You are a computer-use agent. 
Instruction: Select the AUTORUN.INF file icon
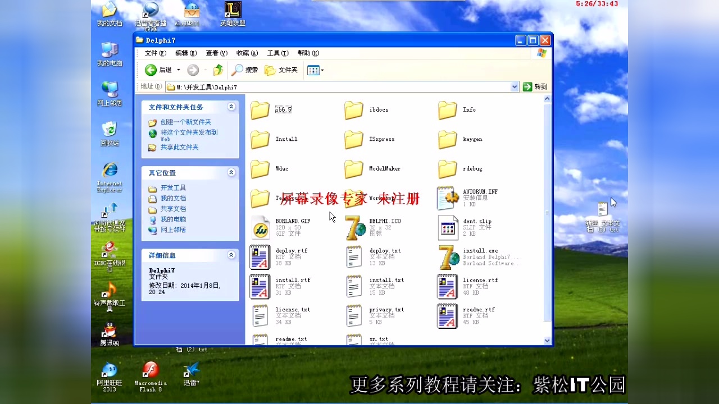point(448,198)
